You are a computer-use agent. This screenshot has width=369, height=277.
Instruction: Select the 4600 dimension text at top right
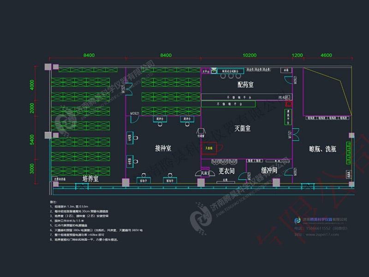pyautogui.click(x=326, y=55)
